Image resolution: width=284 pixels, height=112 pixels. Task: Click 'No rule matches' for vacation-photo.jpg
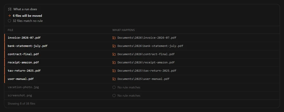[x=129, y=87]
